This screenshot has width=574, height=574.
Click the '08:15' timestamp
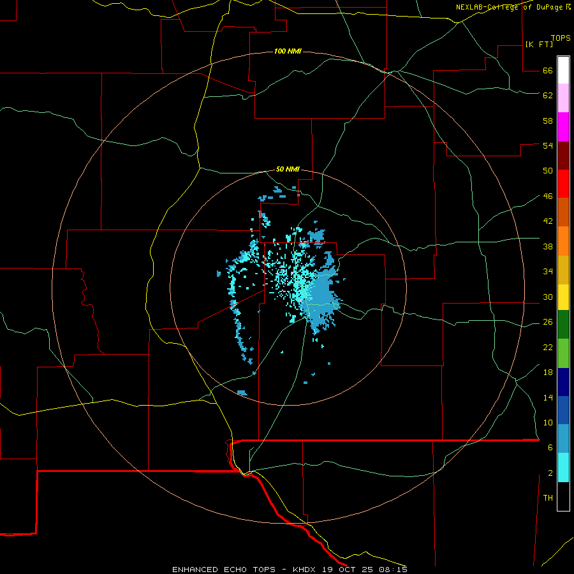393,570
